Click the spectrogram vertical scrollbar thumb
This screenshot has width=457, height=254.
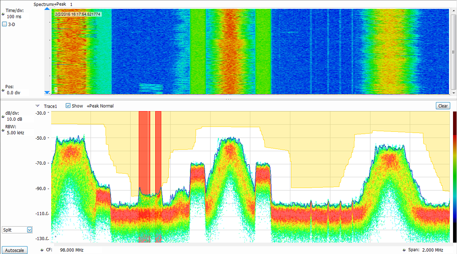coord(453,52)
